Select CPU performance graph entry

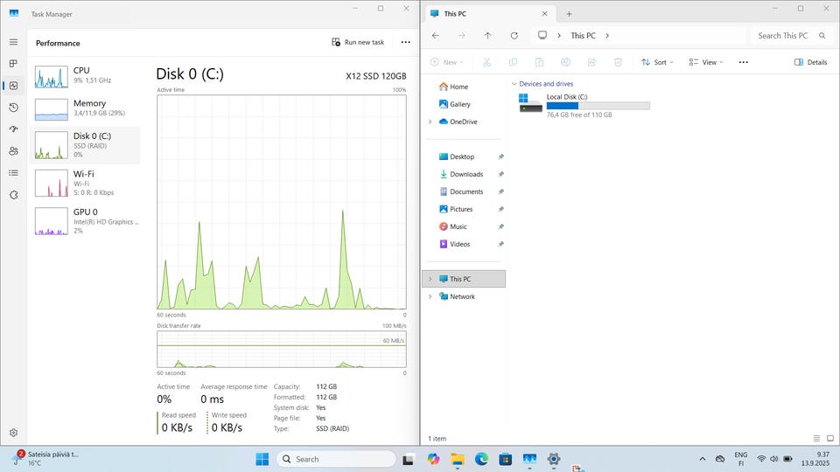coord(86,75)
